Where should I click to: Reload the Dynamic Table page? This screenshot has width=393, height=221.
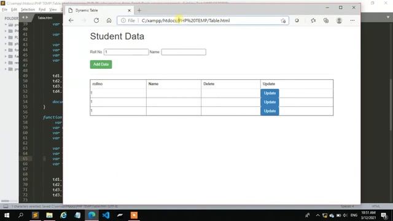(96, 20)
